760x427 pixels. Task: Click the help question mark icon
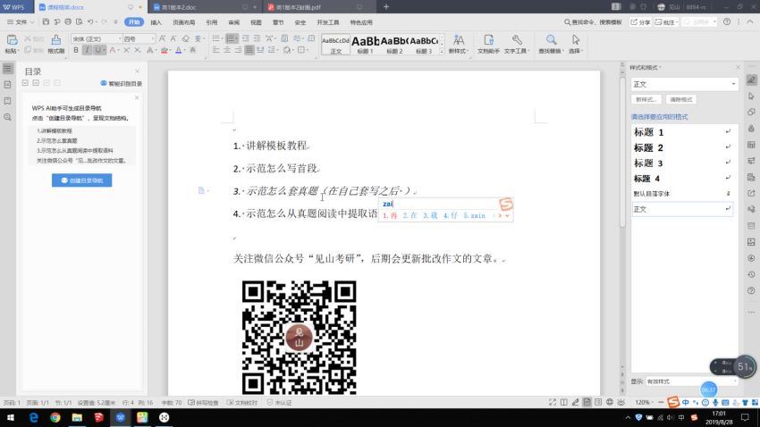[x=727, y=21]
